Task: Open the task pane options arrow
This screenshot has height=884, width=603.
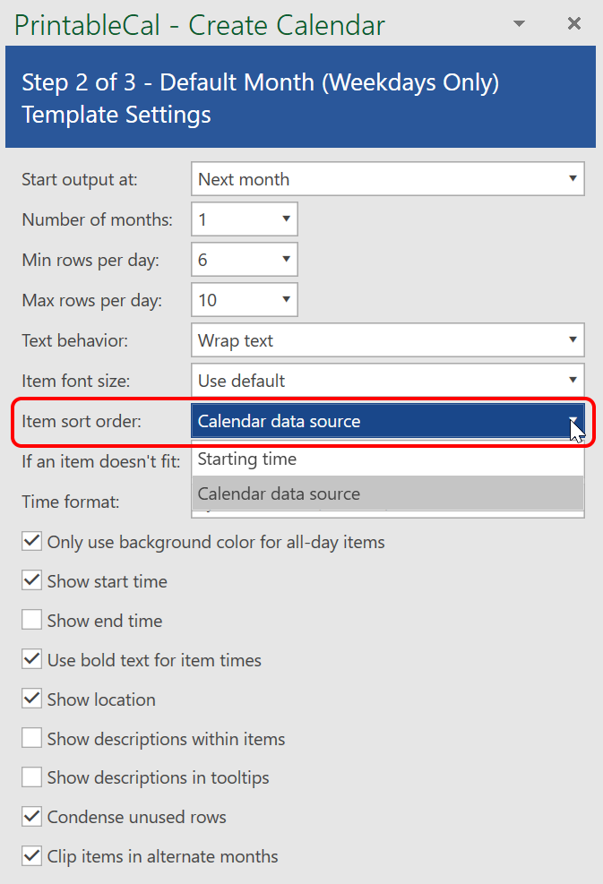Action: [520, 24]
